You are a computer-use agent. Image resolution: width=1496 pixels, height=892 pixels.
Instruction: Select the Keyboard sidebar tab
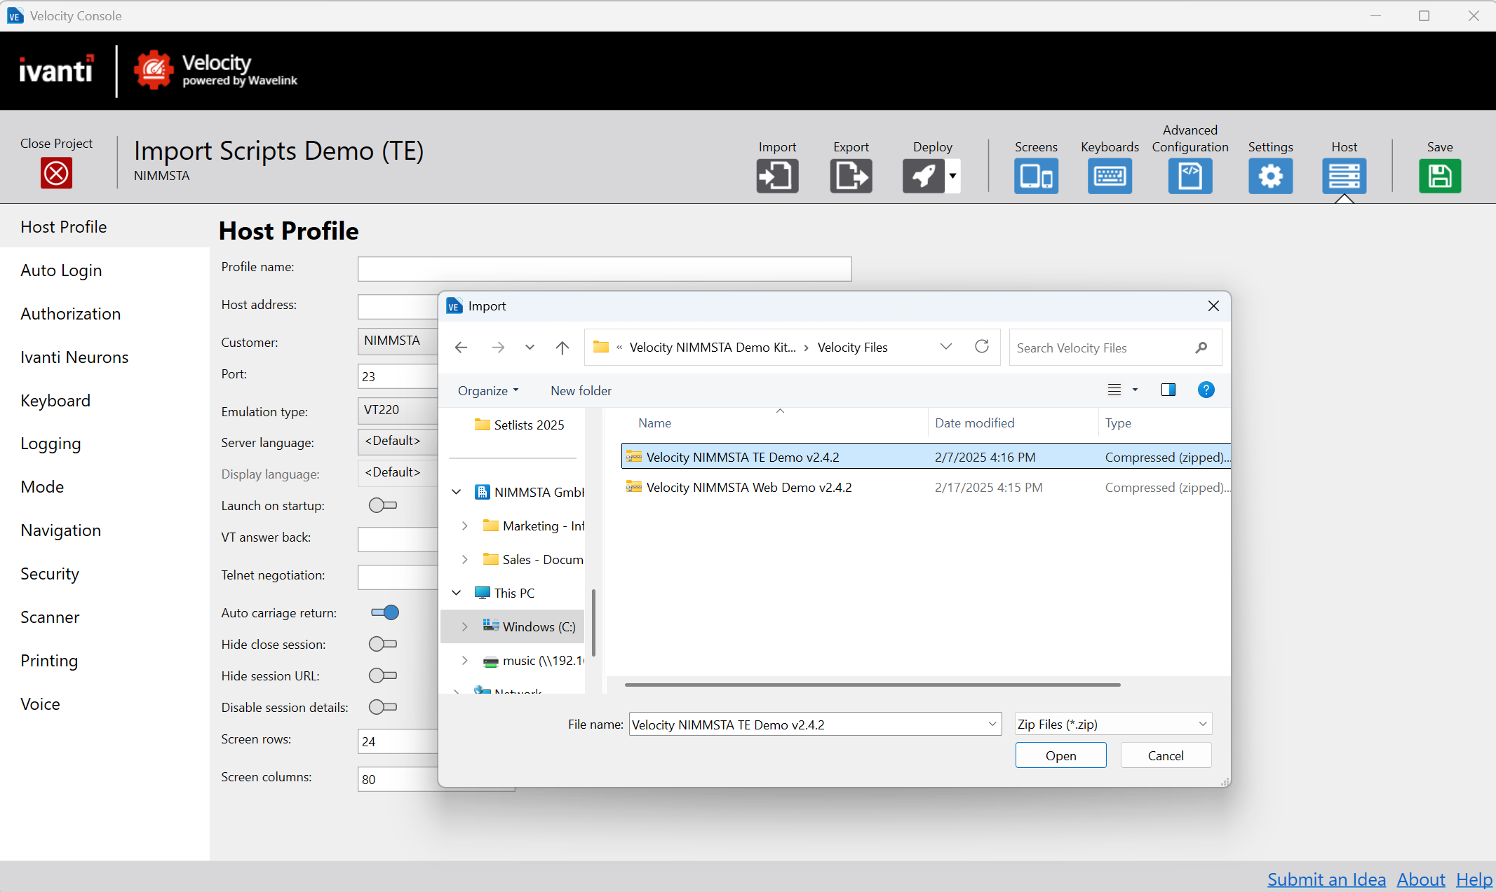105,401
